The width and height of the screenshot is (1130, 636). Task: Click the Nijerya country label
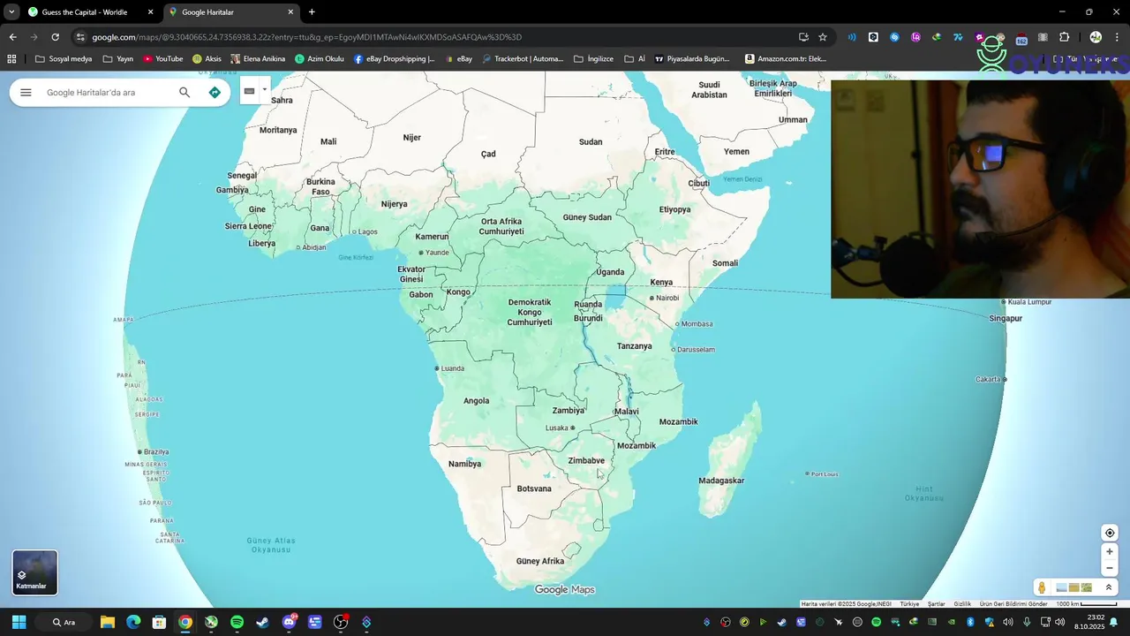394,204
